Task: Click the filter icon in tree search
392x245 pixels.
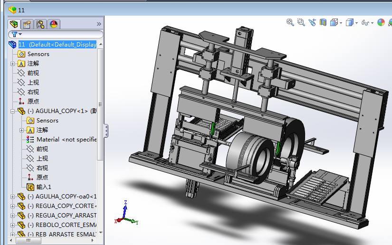Action: 15,34
